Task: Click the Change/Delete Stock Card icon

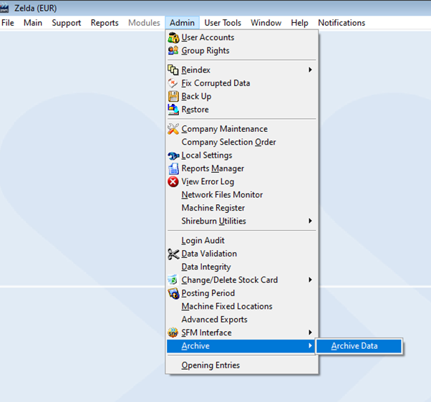Action: pos(173,280)
